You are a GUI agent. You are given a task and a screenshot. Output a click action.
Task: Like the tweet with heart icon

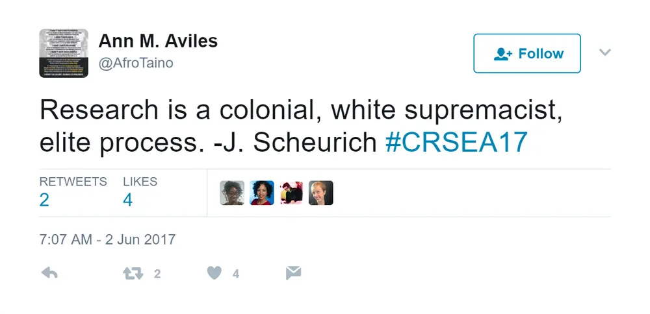click(214, 273)
